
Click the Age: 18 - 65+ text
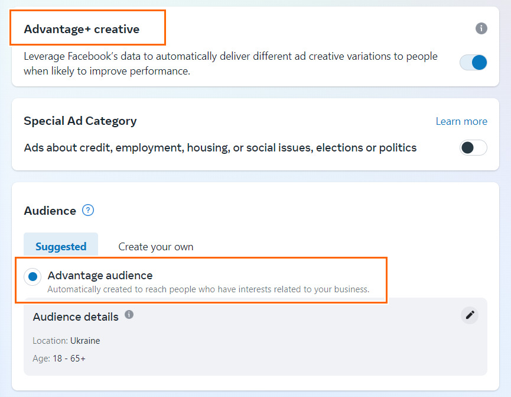click(x=59, y=359)
